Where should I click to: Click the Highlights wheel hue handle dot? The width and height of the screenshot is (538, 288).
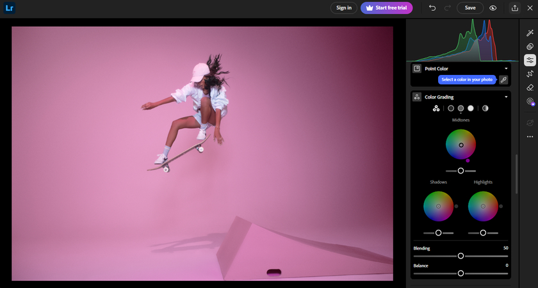click(501, 206)
